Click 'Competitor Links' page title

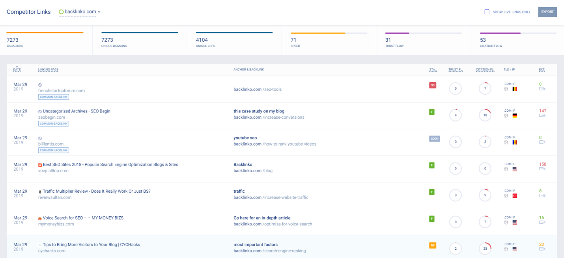(29, 12)
